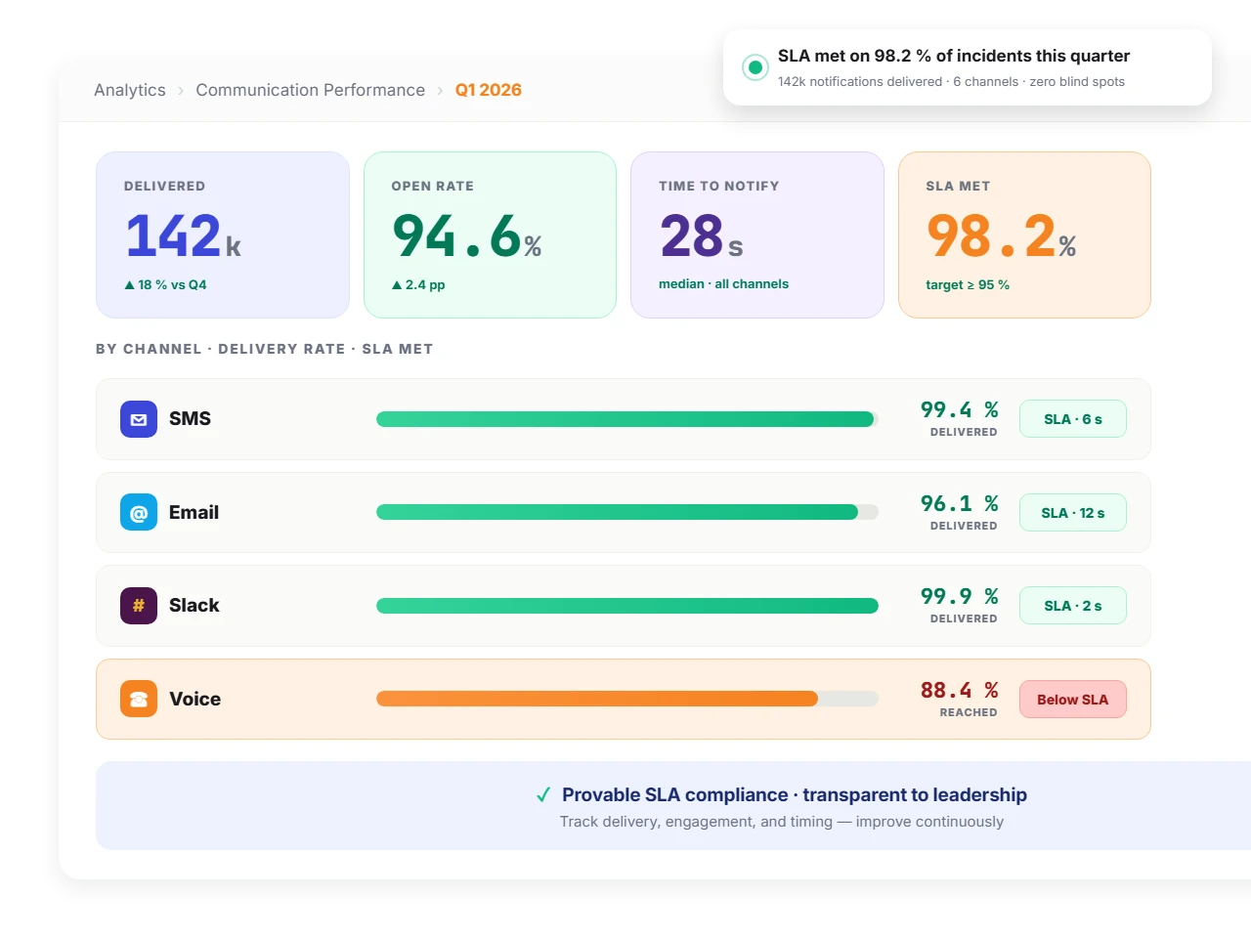Click the 99.4 % delivered value
Screen dimensions: 1251x938
point(960,410)
